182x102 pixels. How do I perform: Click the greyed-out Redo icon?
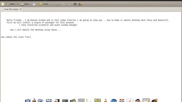[x=51, y=4]
